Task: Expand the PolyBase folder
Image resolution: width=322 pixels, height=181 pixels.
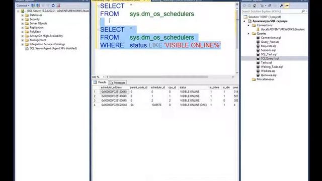Action: pyautogui.click(x=22, y=32)
